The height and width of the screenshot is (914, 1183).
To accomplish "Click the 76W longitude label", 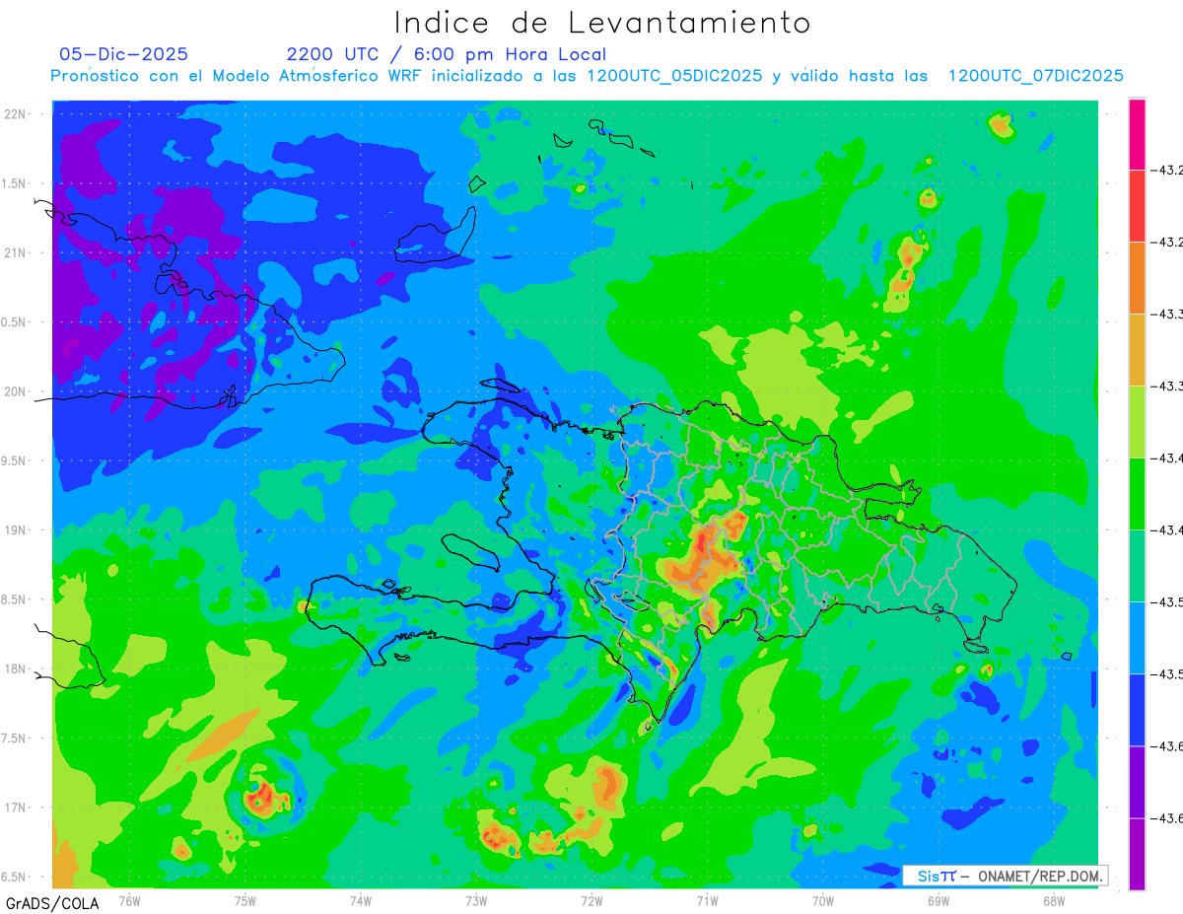I will pyautogui.click(x=129, y=900).
